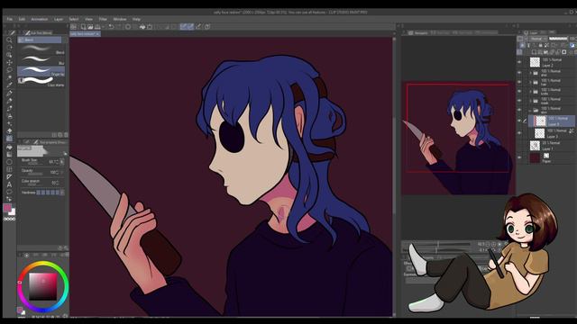This screenshot has height=324, width=577.
Task: Select the Brush tool
Action: tap(9, 108)
